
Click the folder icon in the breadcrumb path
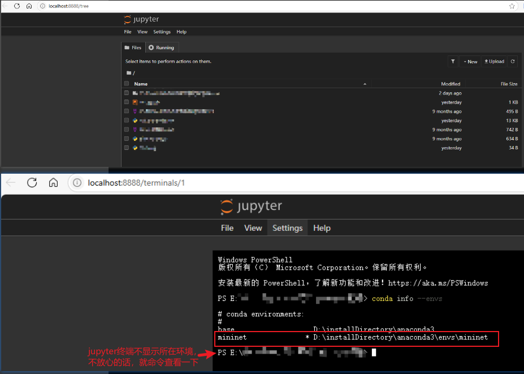point(128,72)
